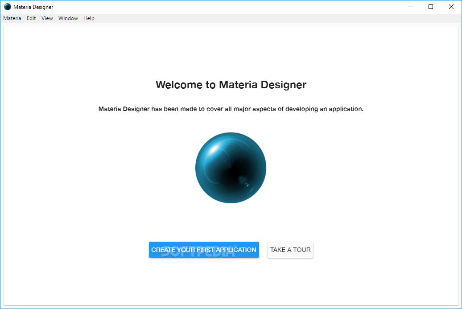Click the description sentence about developing an application
Viewport: 462px width, 309px height.
pyautogui.click(x=231, y=109)
